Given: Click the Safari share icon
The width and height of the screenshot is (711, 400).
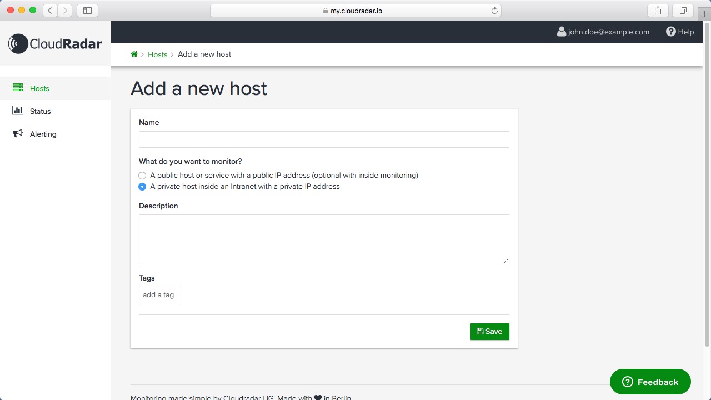Looking at the screenshot, I should coord(658,11).
